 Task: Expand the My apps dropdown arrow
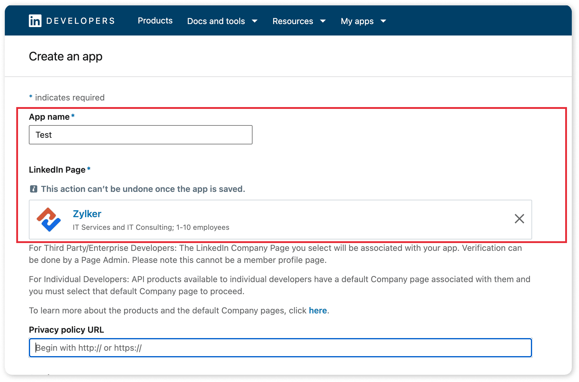pos(383,21)
